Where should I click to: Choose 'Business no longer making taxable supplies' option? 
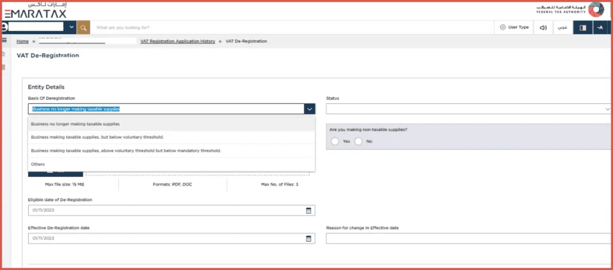[75, 124]
